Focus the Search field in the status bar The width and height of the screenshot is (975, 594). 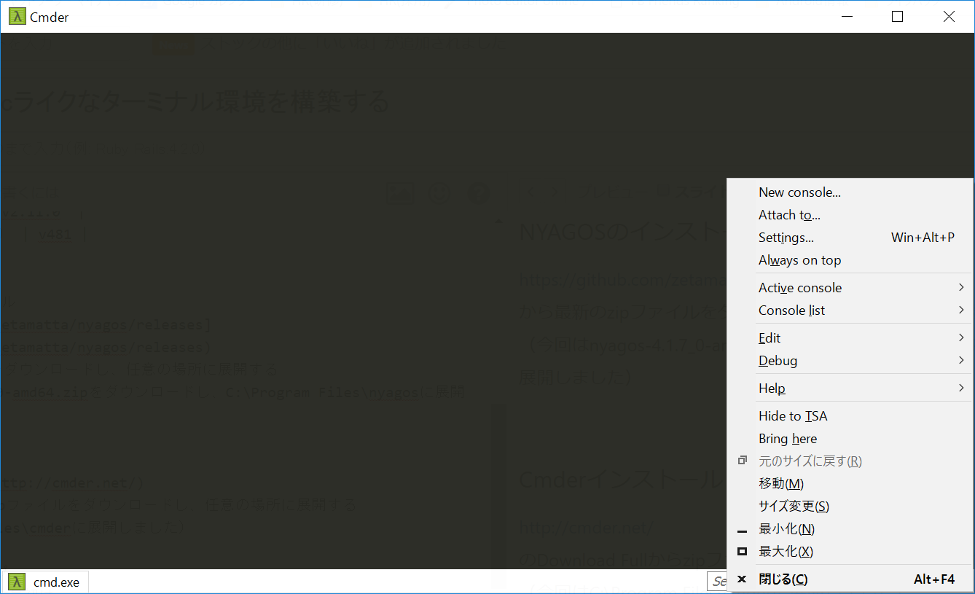717,581
